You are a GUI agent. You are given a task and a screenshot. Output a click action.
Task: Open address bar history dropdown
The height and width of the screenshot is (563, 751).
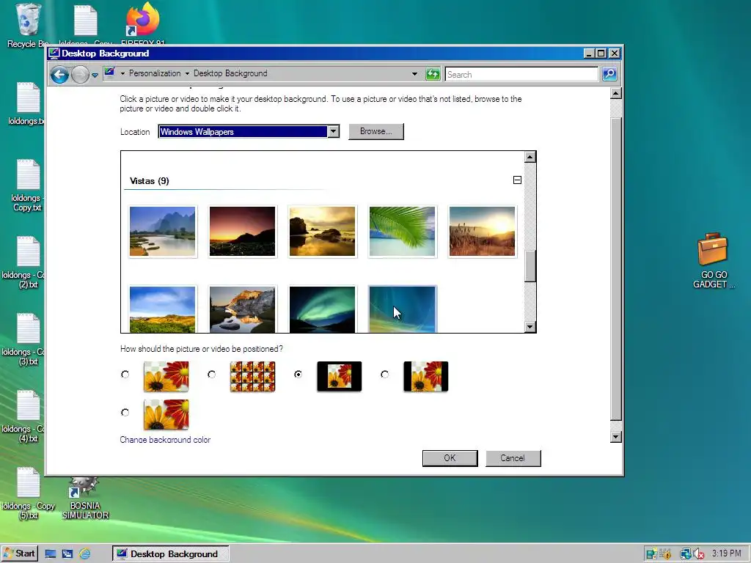pos(414,74)
